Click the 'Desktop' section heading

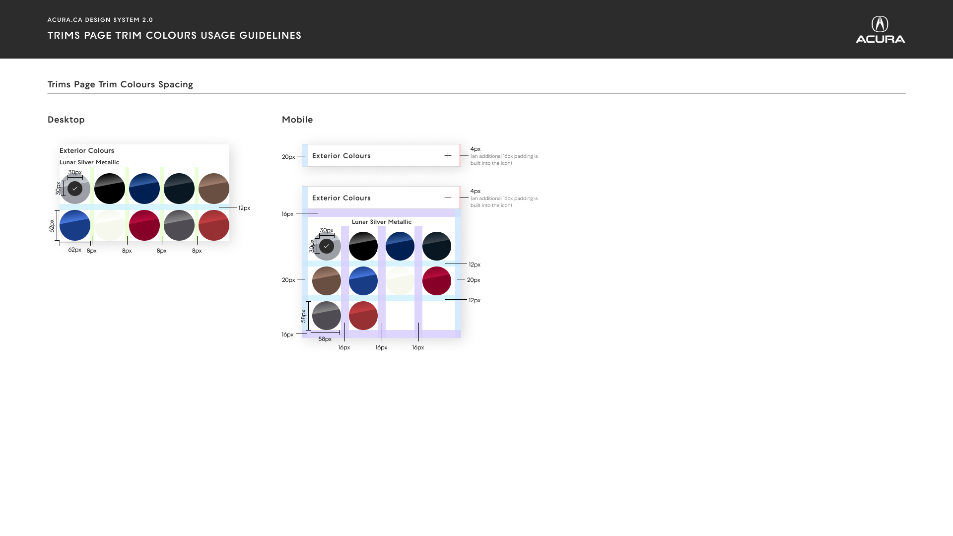coord(66,120)
